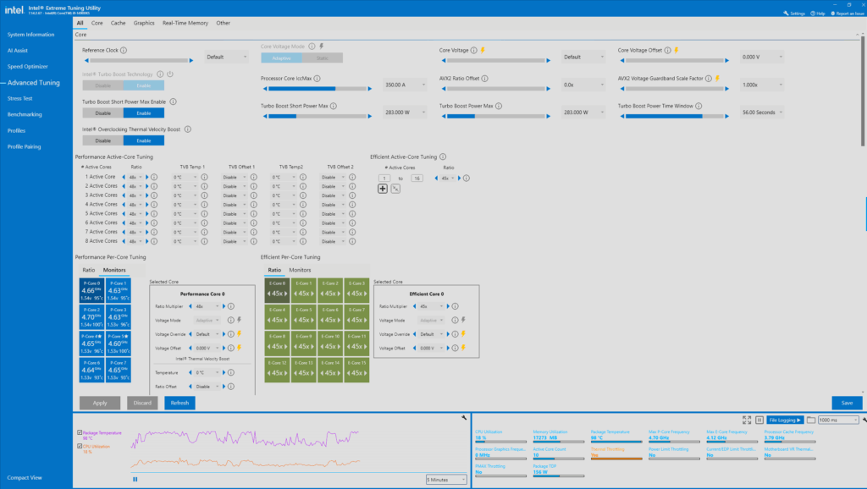Enable Overclocking Thermal Velocity Boost
The width and height of the screenshot is (867, 489).
click(x=144, y=140)
